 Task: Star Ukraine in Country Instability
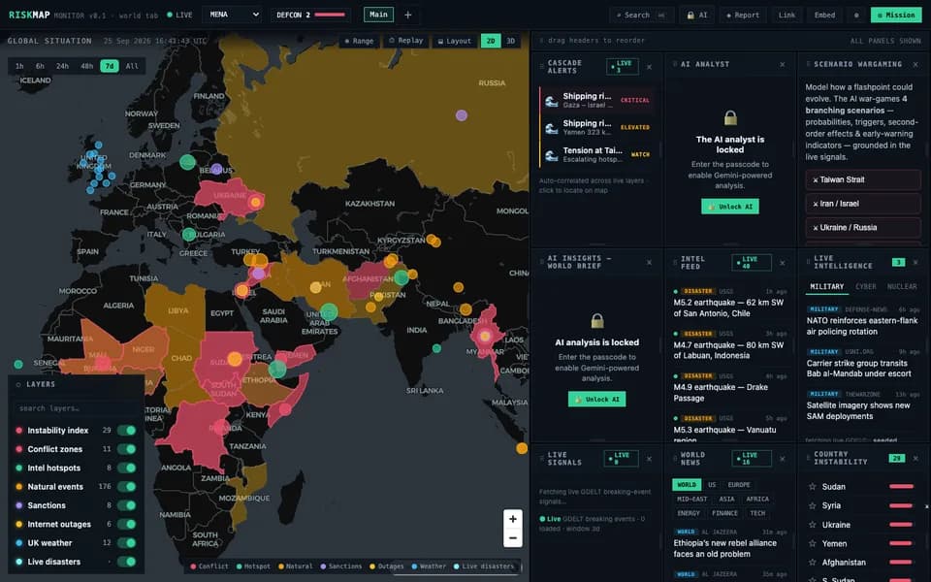(x=813, y=525)
